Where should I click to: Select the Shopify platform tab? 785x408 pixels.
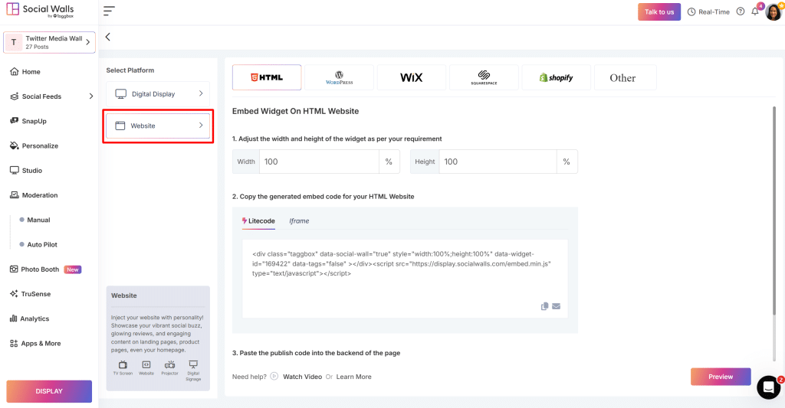tap(557, 77)
